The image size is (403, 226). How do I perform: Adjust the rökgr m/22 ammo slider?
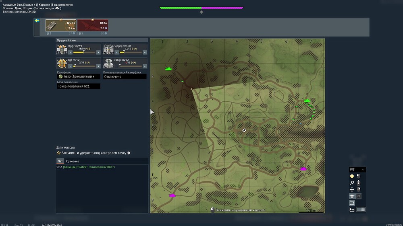(131, 66)
